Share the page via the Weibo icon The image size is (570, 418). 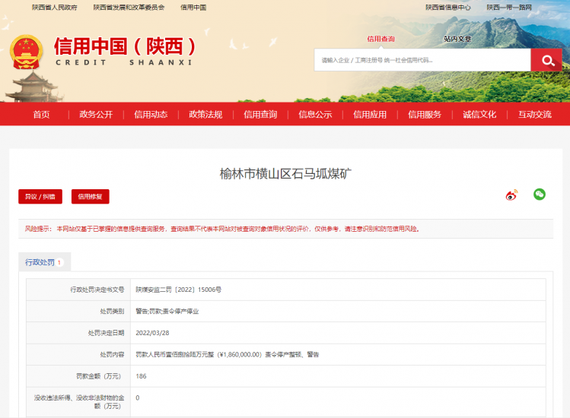coord(511,195)
